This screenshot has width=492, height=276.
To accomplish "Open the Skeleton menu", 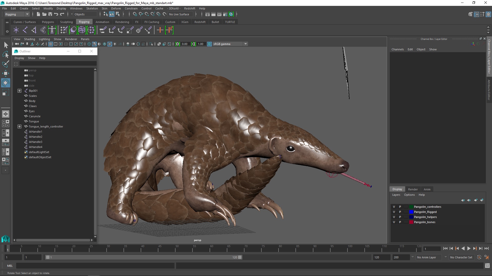I will [92, 8].
